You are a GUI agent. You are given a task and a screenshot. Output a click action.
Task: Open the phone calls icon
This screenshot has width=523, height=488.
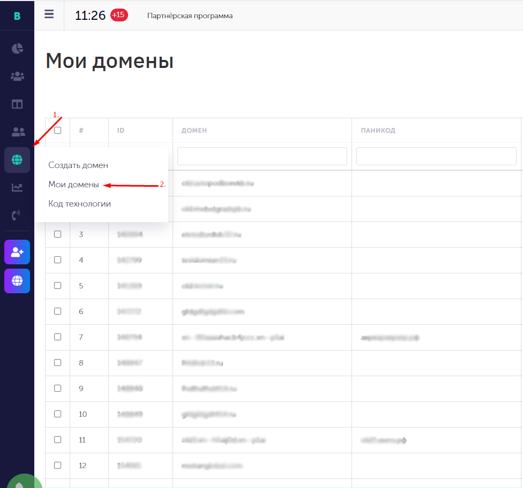coord(16,215)
